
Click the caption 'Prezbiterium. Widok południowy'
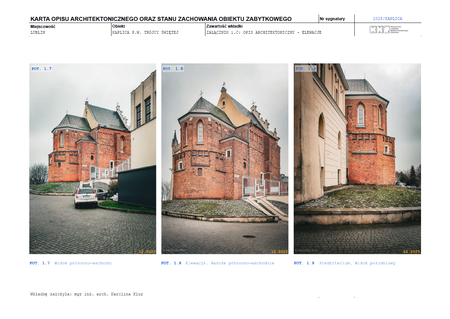tap(357, 263)
